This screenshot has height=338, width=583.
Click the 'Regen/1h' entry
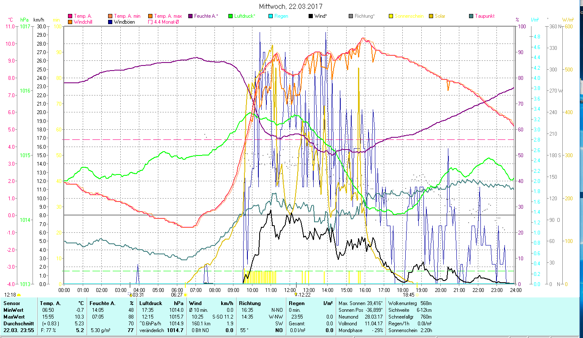coord(409,324)
